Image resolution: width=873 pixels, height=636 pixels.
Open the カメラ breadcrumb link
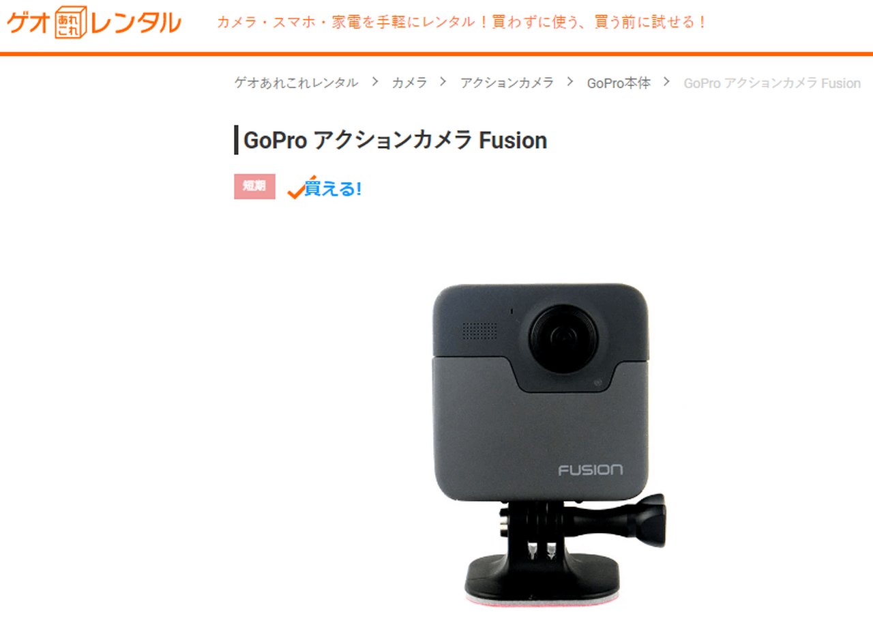click(409, 83)
